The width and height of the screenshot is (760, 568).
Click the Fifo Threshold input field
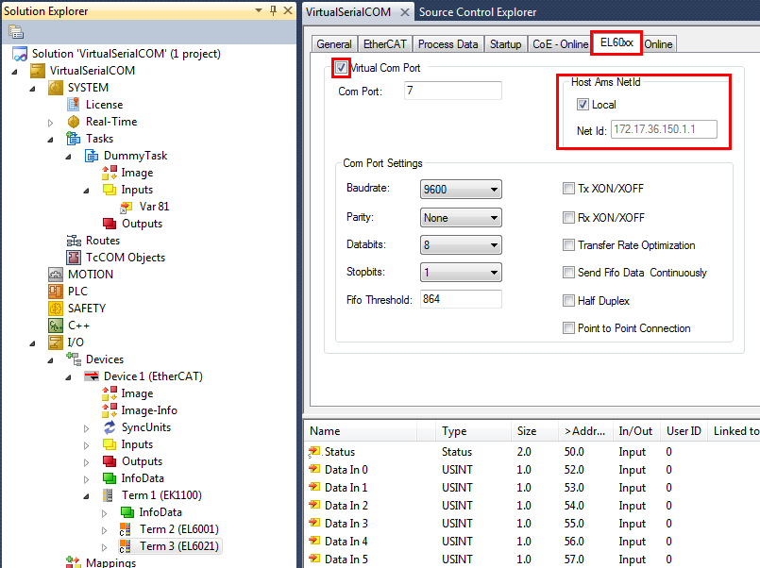point(461,299)
